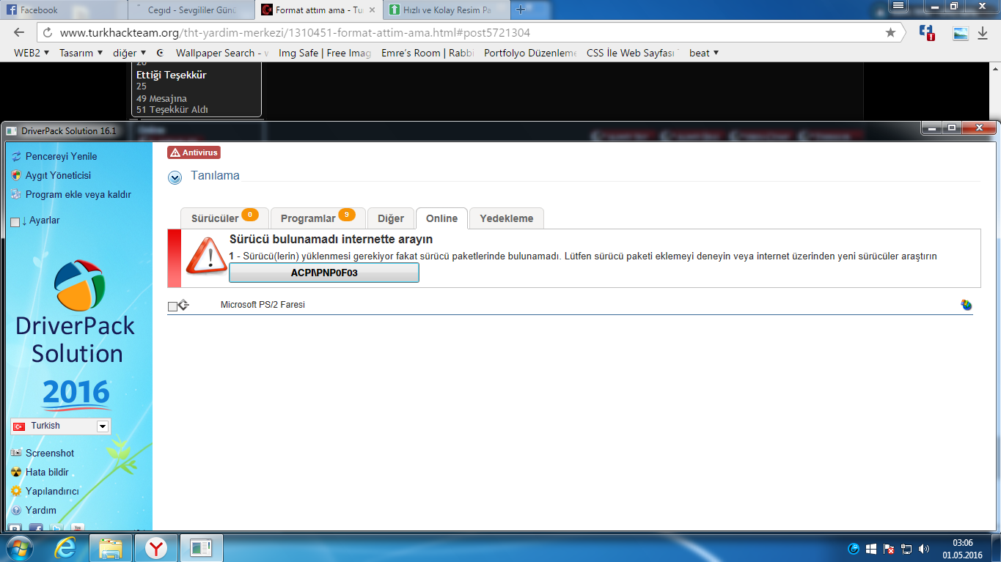The image size is (1001, 562).
Task: Click the YouTube icon in DriverPack sidebar
Action: pyautogui.click(x=77, y=528)
